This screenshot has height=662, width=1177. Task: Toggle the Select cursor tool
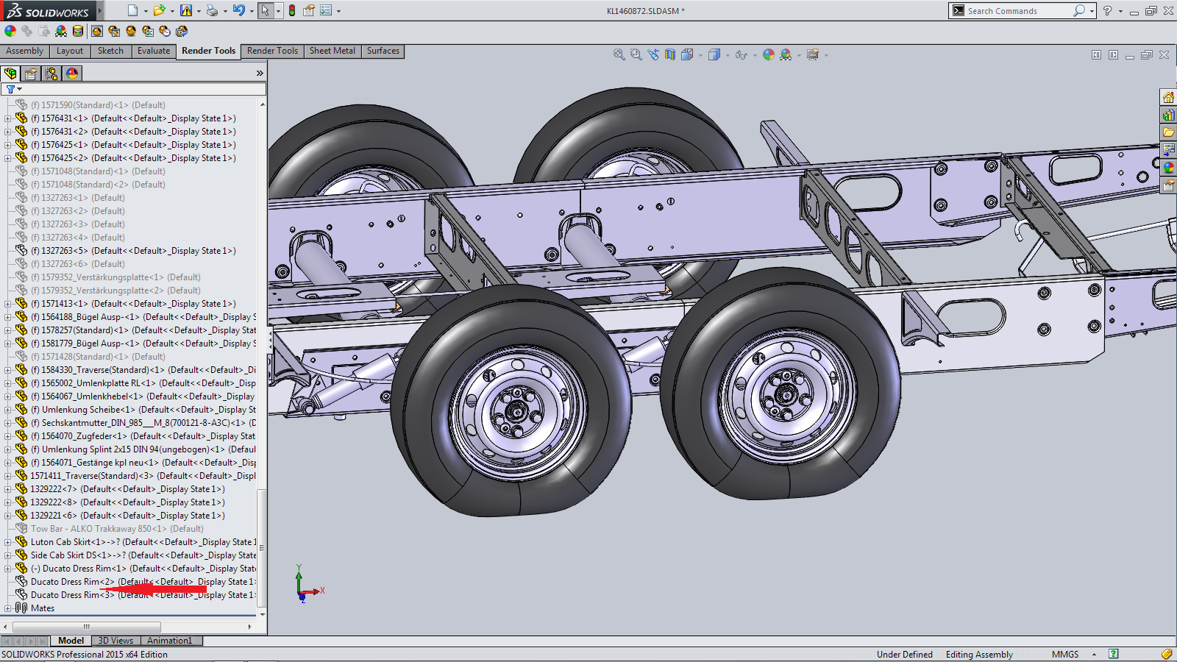click(265, 10)
